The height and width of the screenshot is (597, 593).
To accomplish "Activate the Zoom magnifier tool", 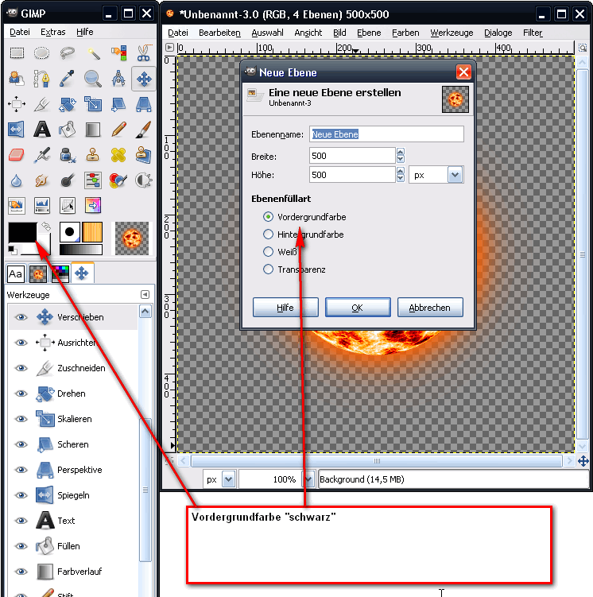I will pyautogui.click(x=94, y=79).
